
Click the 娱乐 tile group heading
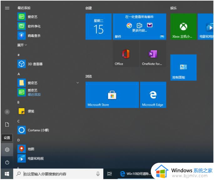tap(173, 8)
